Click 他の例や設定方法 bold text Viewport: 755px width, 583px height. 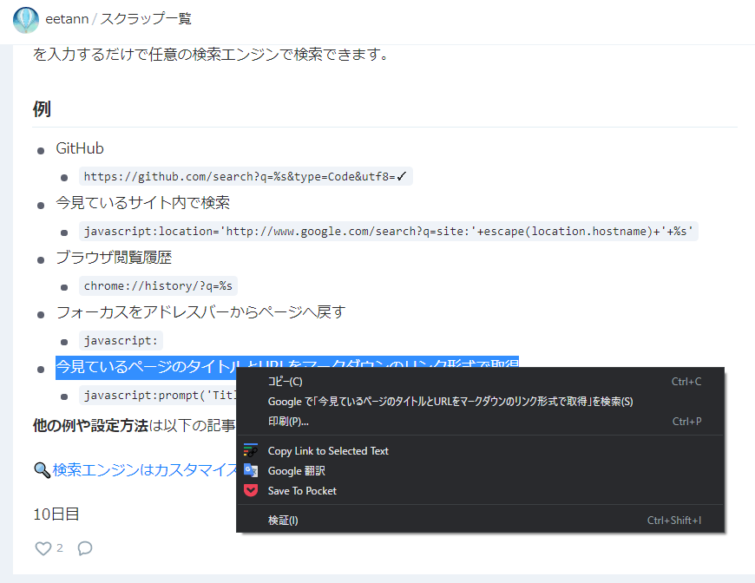coord(90,425)
